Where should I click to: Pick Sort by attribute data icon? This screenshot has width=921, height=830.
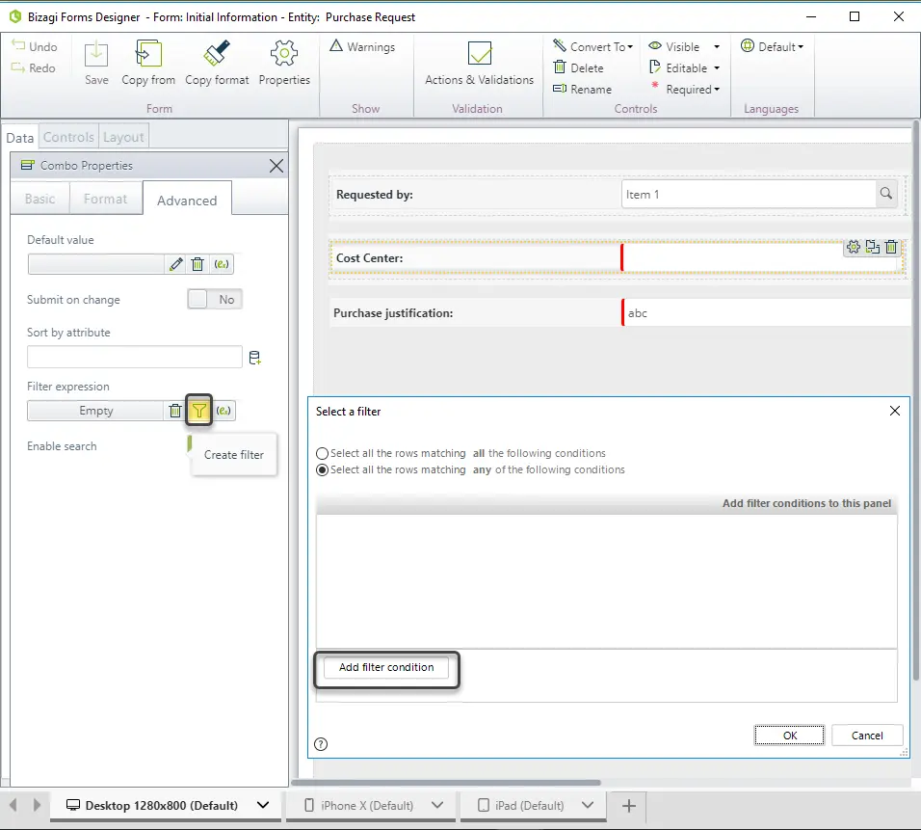pyautogui.click(x=255, y=358)
